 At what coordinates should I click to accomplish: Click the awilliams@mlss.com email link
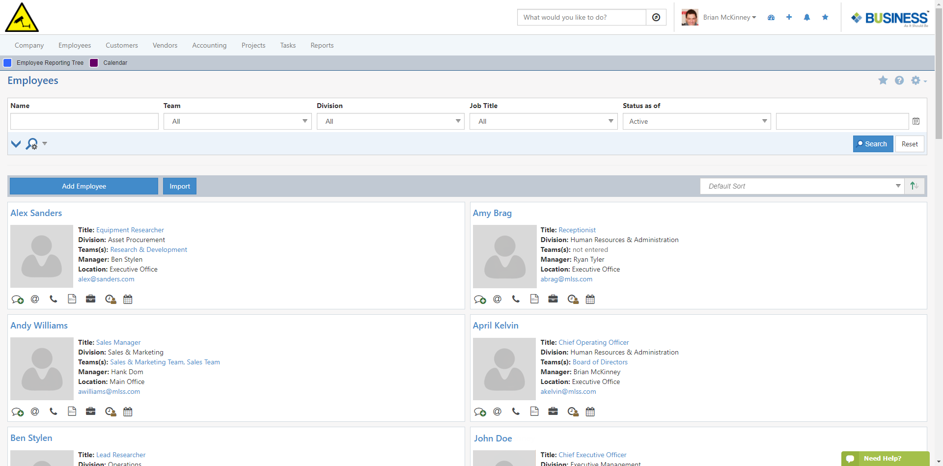109,391
